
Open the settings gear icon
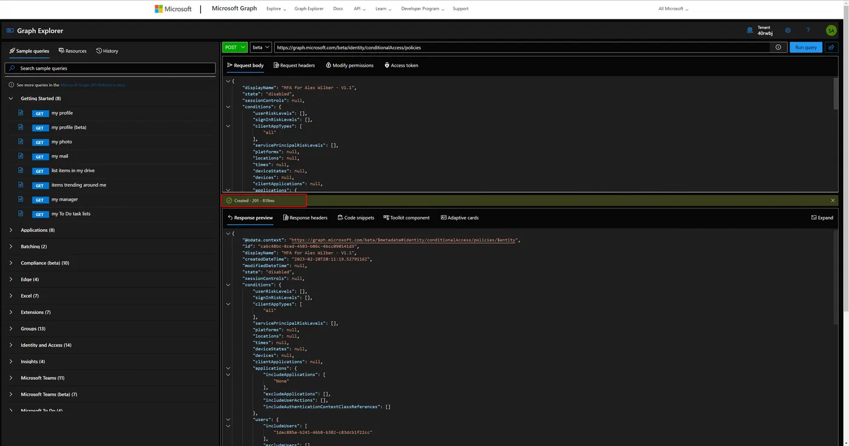(788, 30)
